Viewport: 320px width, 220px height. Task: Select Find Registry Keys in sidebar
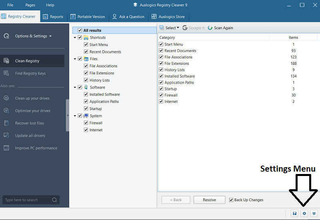(30, 73)
